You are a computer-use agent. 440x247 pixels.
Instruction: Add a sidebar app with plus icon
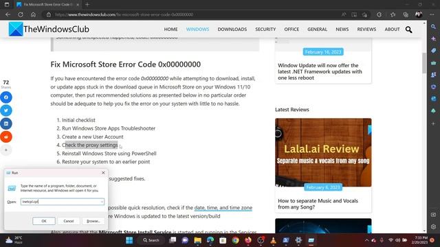pyautogui.click(x=434, y=123)
